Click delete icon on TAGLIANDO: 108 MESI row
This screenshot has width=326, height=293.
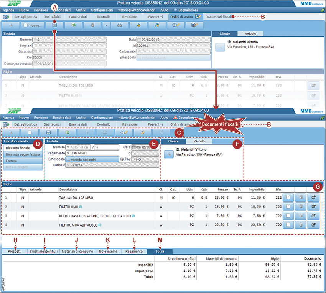(301, 197)
